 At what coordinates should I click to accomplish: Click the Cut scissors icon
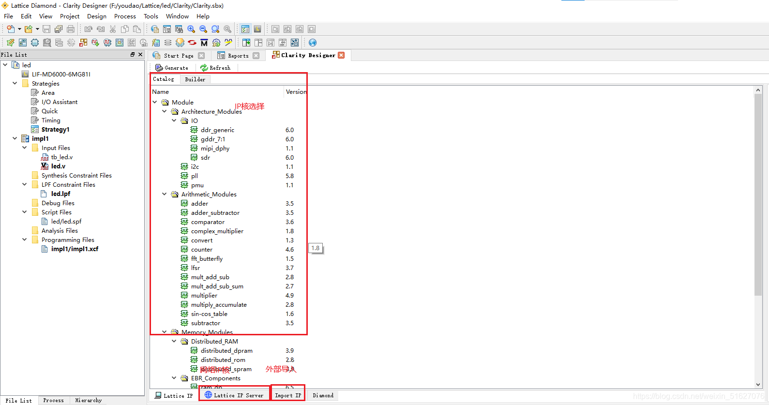click(x=113, y=29)
